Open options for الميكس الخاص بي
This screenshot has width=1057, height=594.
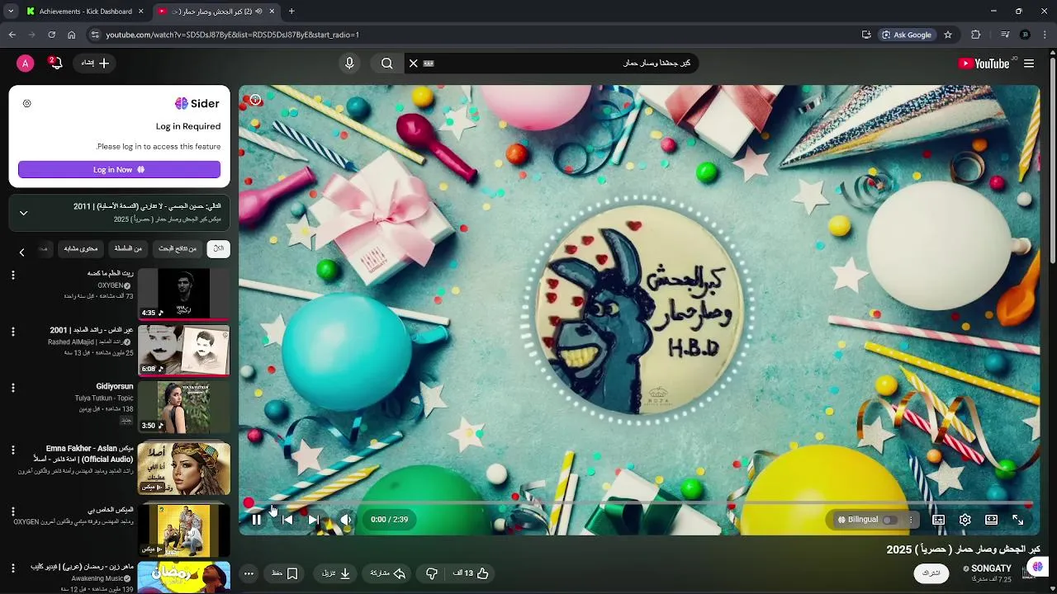click(12, 511)
